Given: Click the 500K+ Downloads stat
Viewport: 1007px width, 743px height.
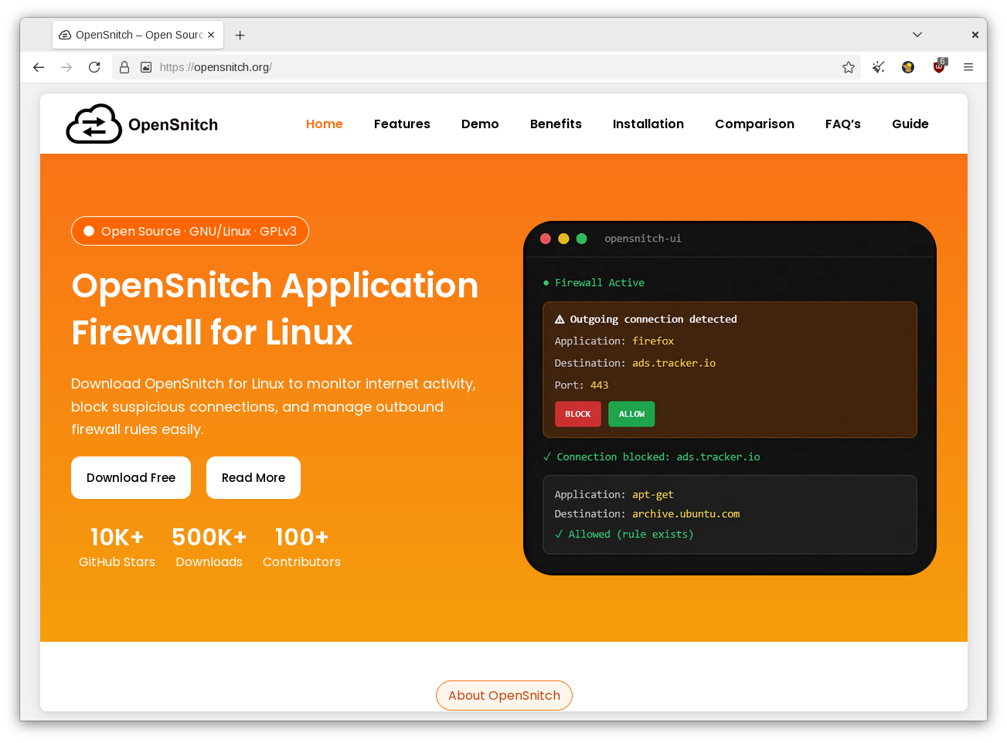Looking at the screenshot, I should 209,547.
